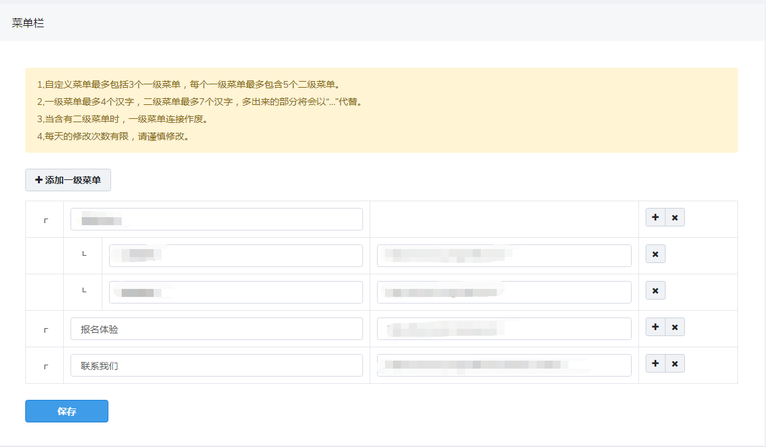
Task: Click the 添加一级菜单 button
Action: click(68, 180)
